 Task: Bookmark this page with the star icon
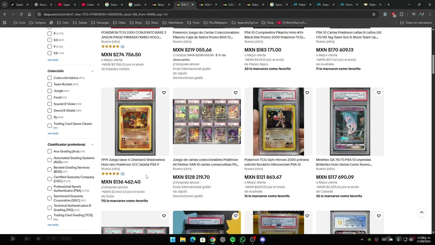point(374,14)
